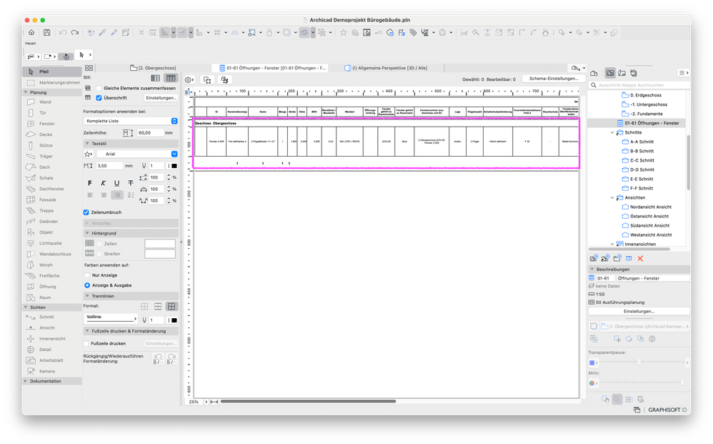Click the GRAPHISOFT ID link
This screenshot has width=713, height=444.
pyautogui.click(x=667, y=410)
